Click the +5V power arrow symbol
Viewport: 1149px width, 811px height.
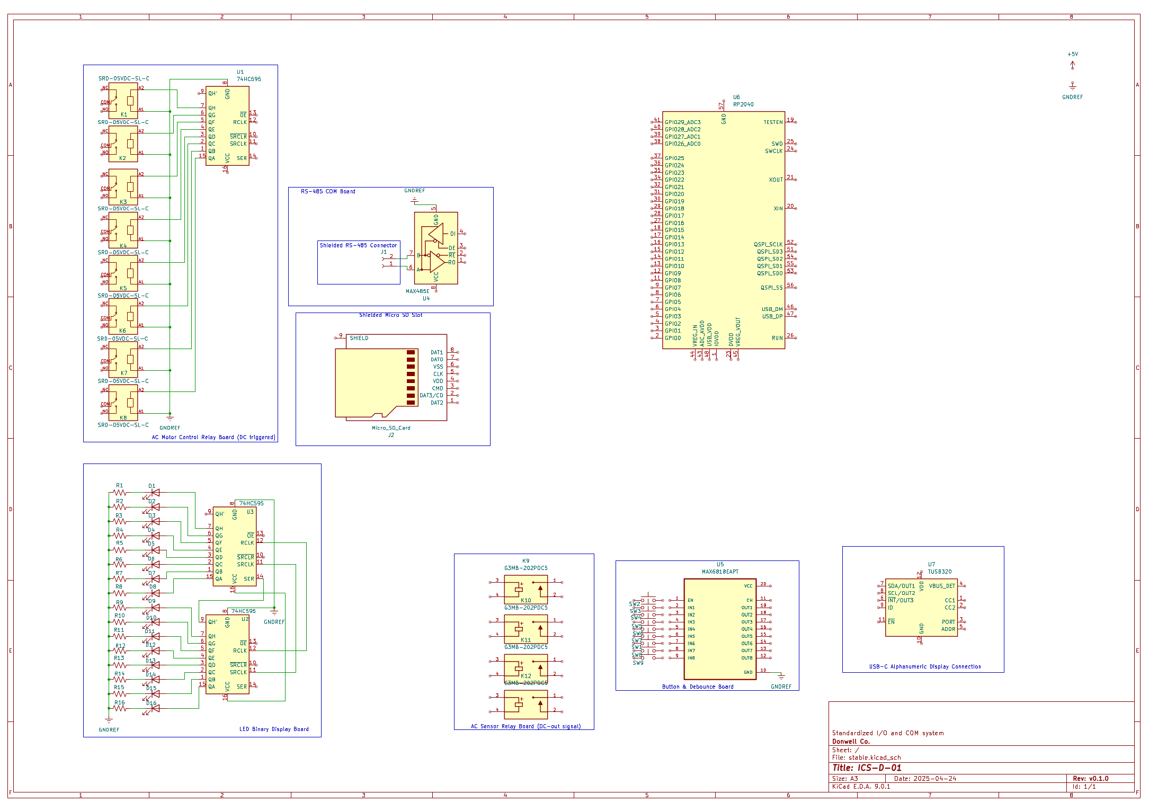(1072, 65)
